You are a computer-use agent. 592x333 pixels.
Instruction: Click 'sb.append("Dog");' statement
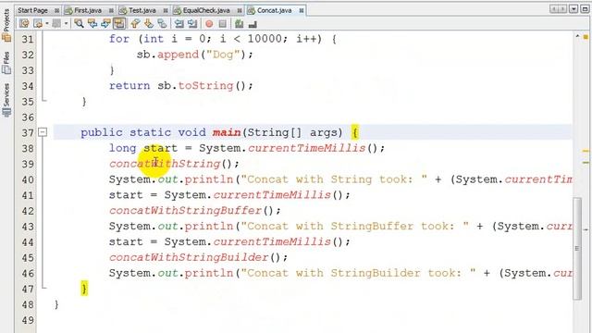tap(195, 55)
